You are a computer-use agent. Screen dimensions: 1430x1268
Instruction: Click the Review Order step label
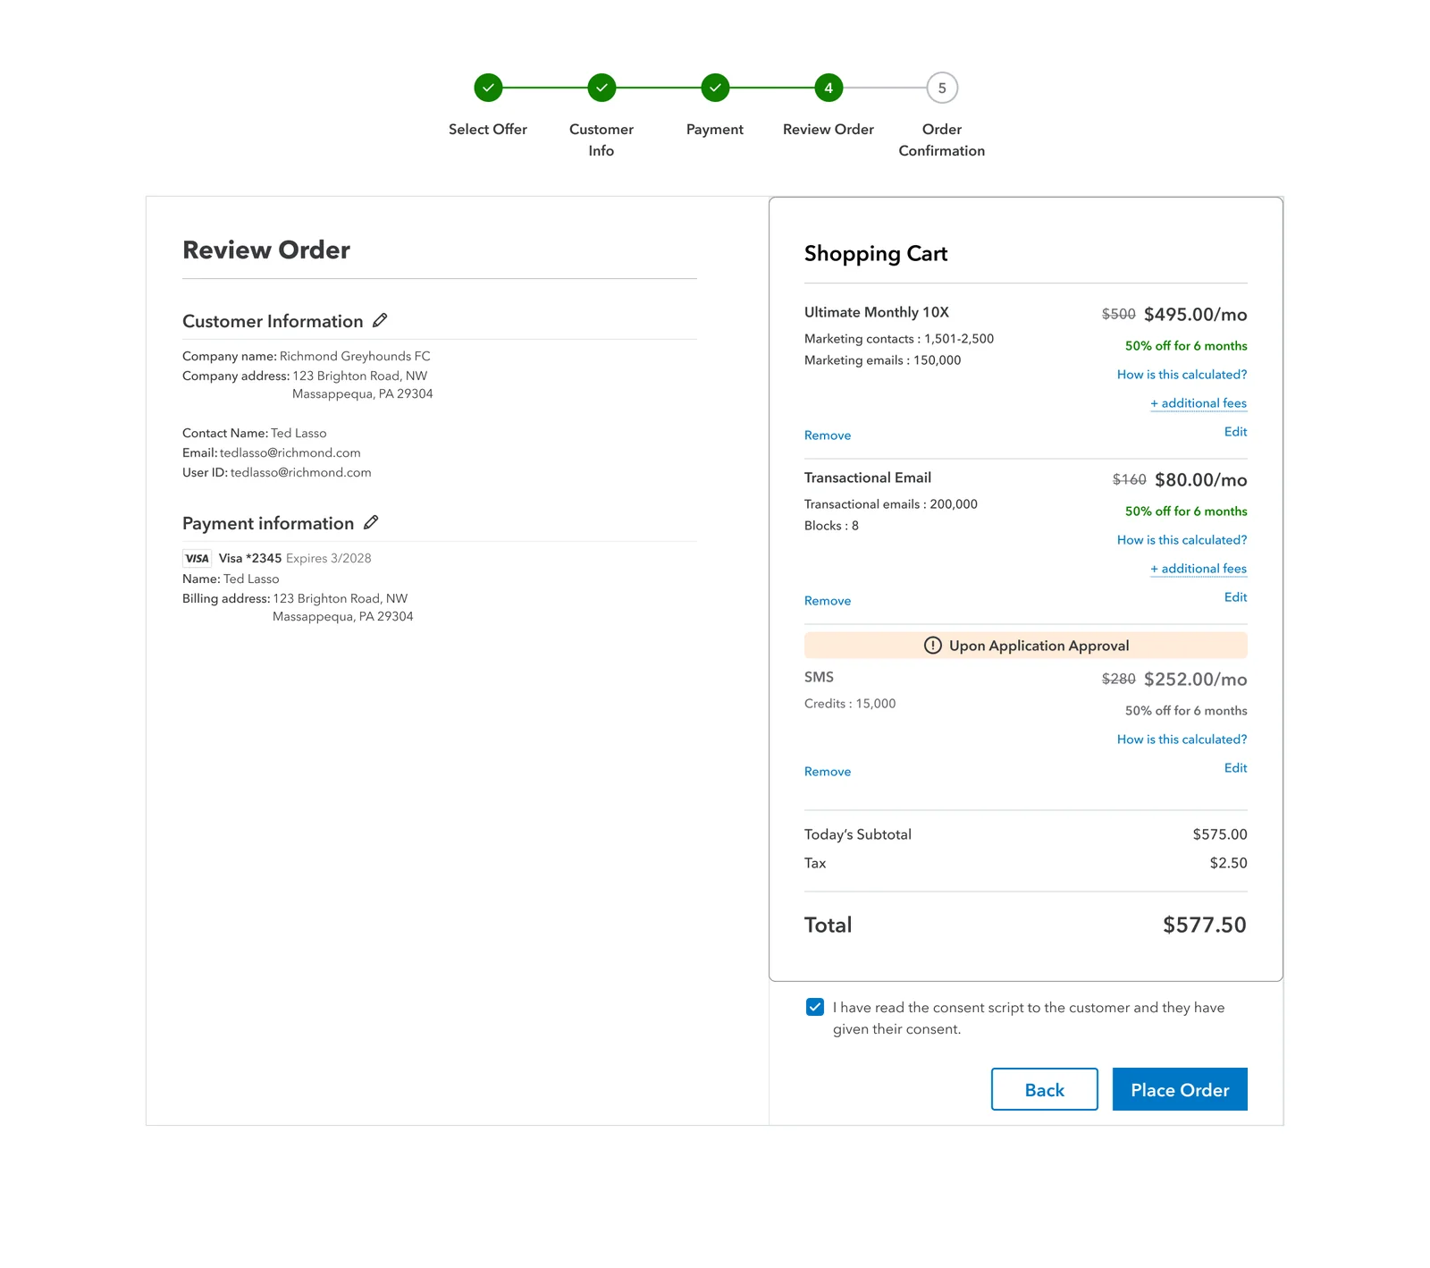[829, 129]
